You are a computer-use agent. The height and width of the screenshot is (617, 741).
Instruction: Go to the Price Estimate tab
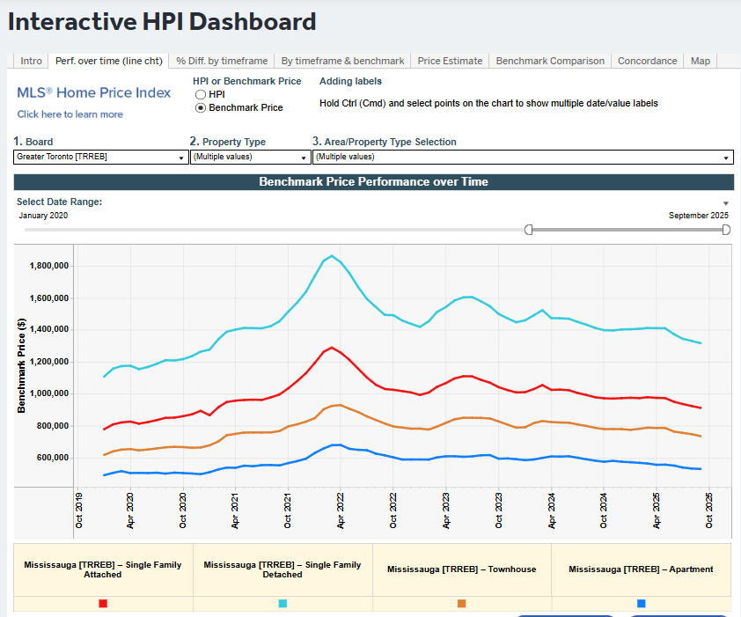pos(450,61)
